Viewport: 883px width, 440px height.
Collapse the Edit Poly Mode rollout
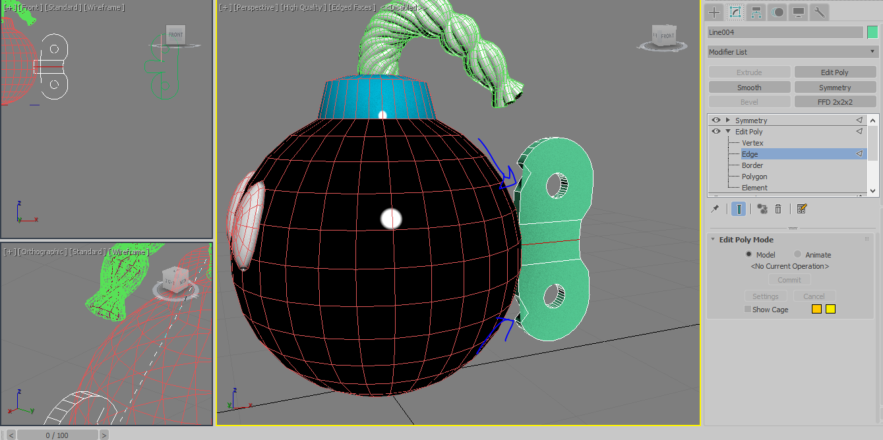click(x=713, y=240)
